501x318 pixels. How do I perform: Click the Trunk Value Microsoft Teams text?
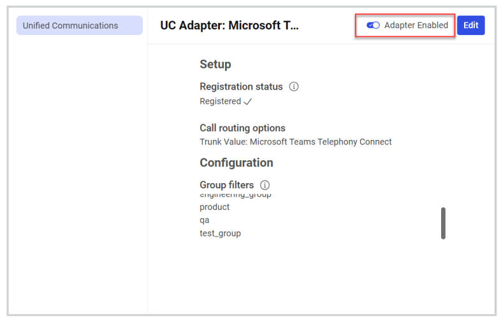pyautogui.click(x=296, y=142)
